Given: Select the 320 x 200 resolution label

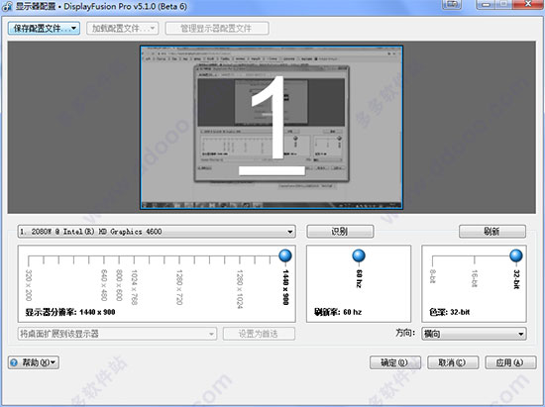Looking at the screenshot, I should 29,285.
